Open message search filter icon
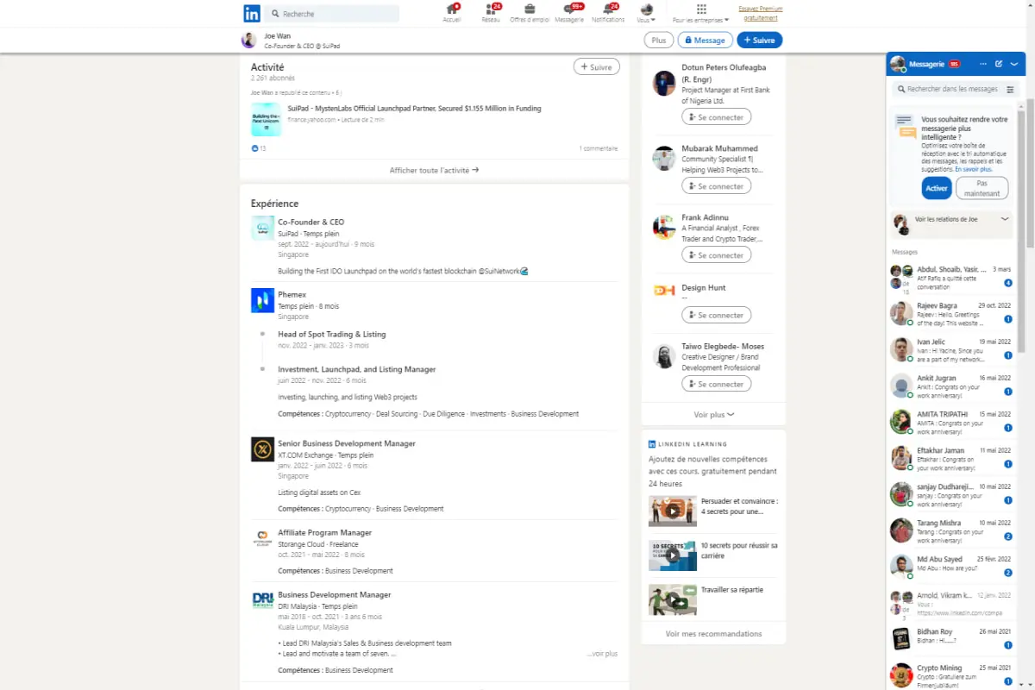This screenshot has width=1035, height=690. [x=1011, y=89]
